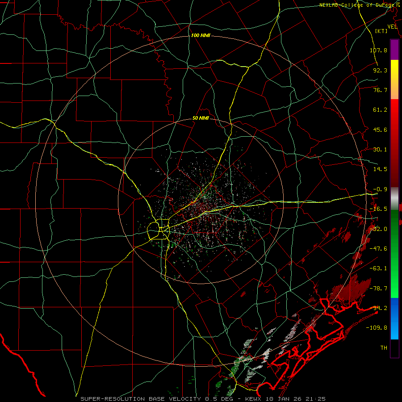Click the -47.6 legend value
Image resolution: width=402 pixels, height=402 pixels.
pos(378,249)
